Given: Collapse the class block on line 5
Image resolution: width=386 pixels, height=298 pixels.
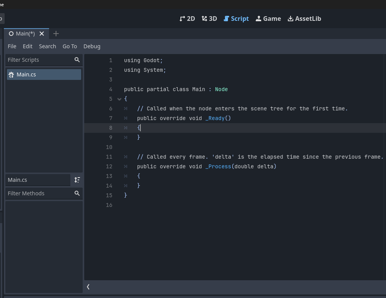Looking at the screenshot, I should click(x=119, y=99).
